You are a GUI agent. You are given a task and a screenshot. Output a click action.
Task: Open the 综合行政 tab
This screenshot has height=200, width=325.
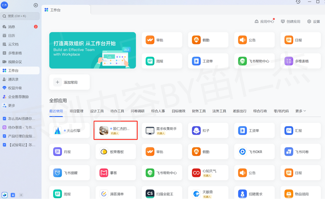pos(260,111)
